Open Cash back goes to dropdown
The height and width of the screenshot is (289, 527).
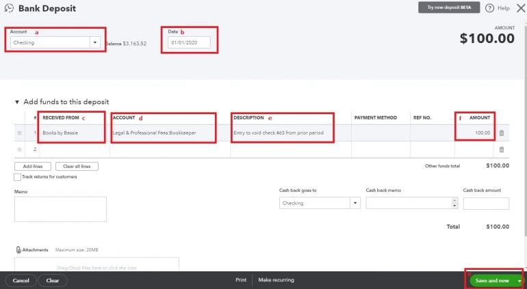click(x=355, y=203)
